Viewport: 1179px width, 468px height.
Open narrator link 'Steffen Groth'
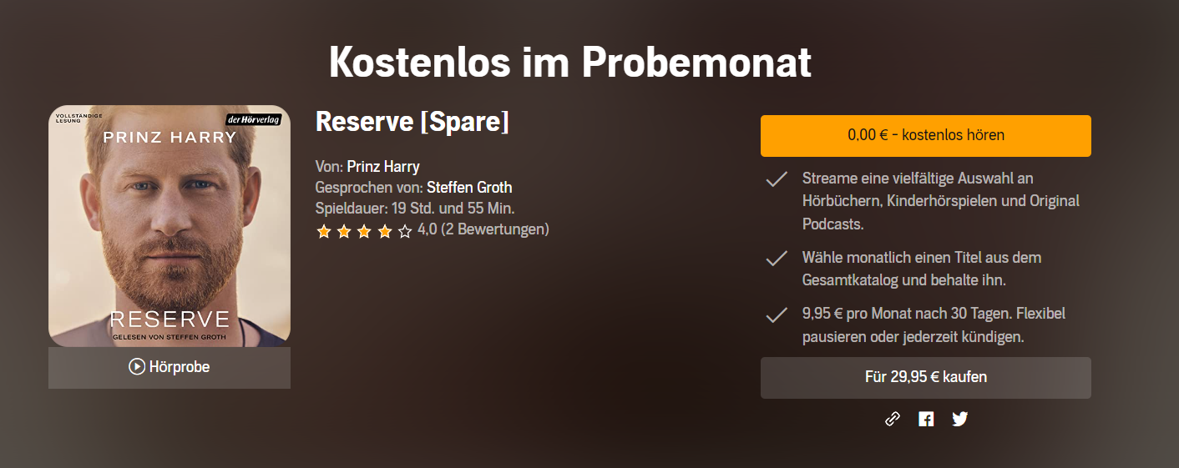coord(469,187)
